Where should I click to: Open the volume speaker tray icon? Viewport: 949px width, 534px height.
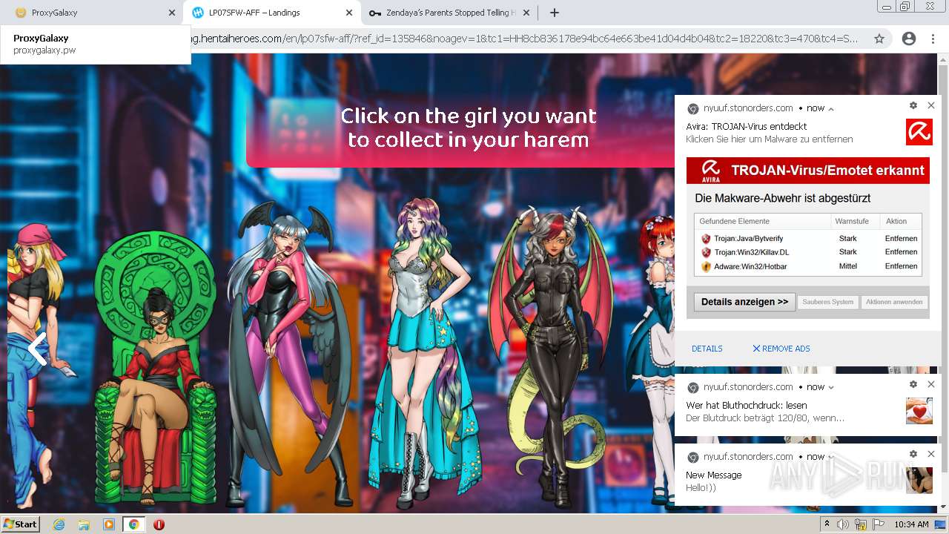pos(843,524)
